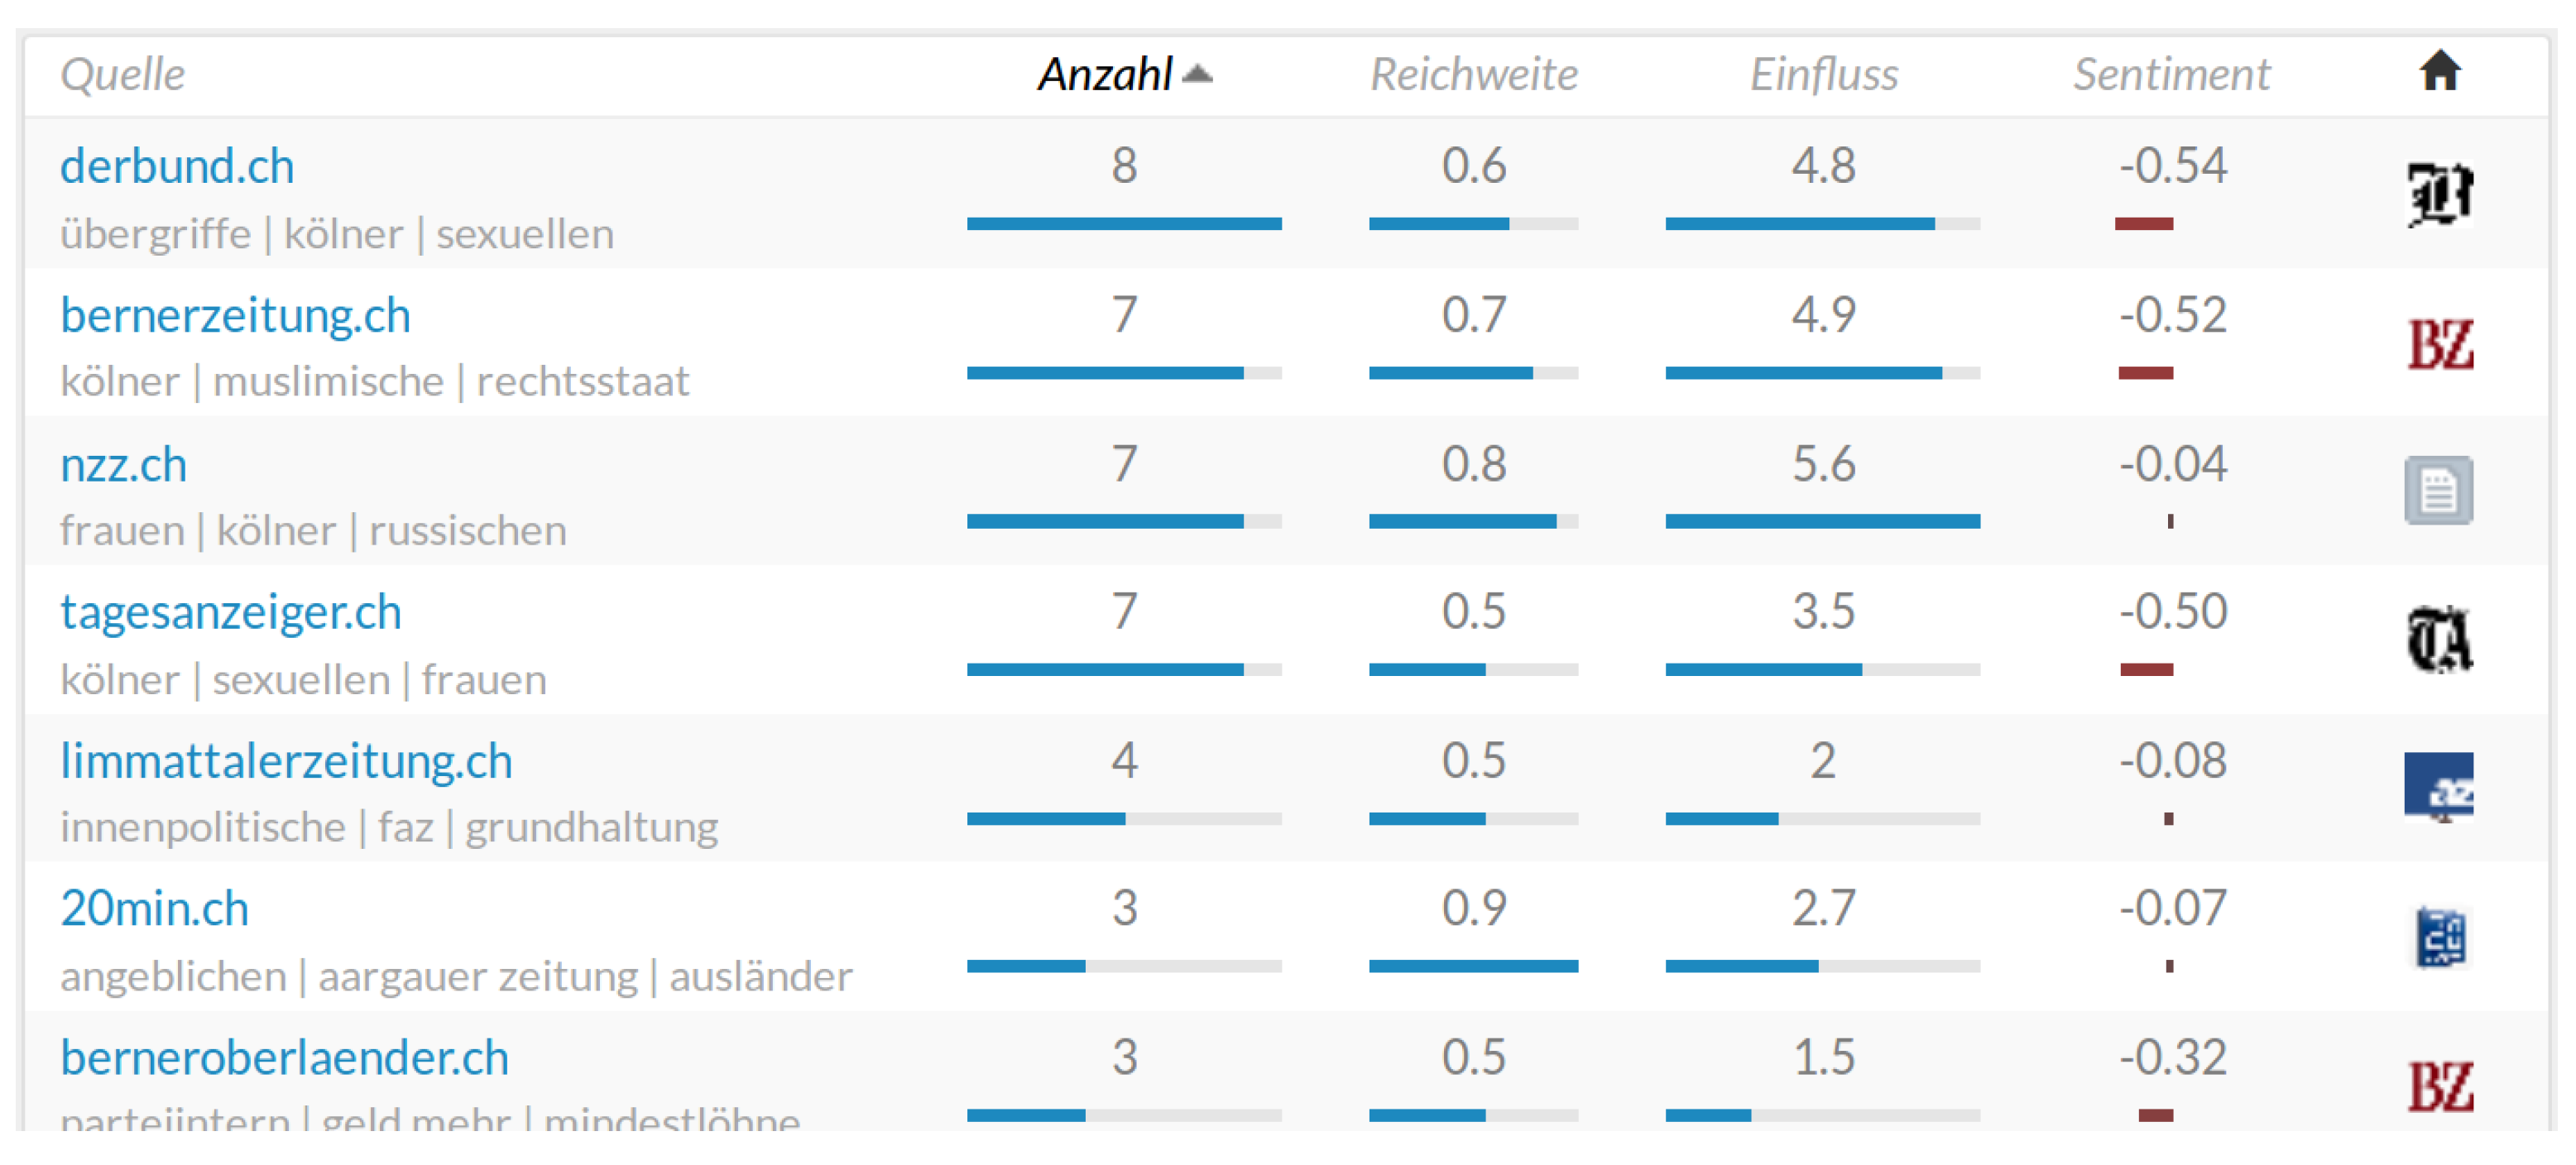Click the red sentiment bar for bernerzeitung.ch
The width and height of the screenshot is (2576, 1165).
pos(2145,373)
